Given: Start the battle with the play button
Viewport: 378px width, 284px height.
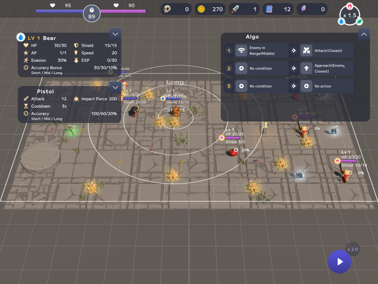Looking at the screenshot, I should [x=339, y=262].
